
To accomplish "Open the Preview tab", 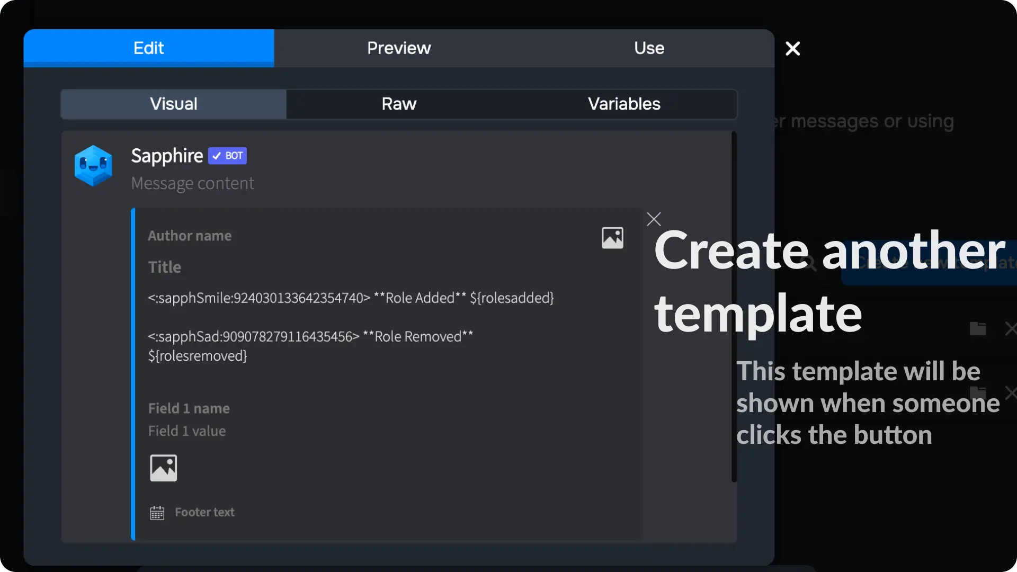I will pyautogui.click(x=399, y=48).
